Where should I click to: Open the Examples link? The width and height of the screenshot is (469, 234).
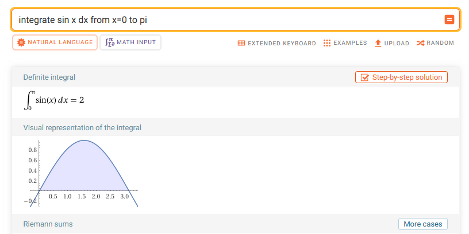(350, 43)
